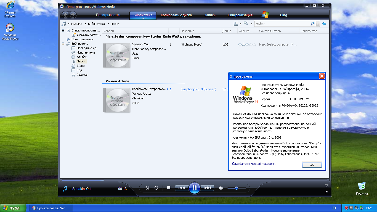Select Symphony No. 9 (Scherzo) track
The height and width of the screenshot is (212, 377).
(x=198, y=89)
